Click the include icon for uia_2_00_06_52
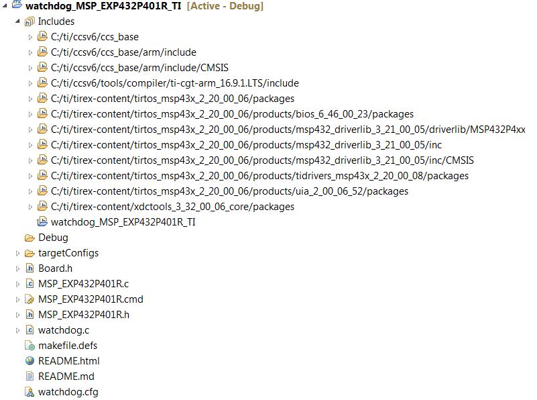 pyautogui.click(x=42, y=191)
